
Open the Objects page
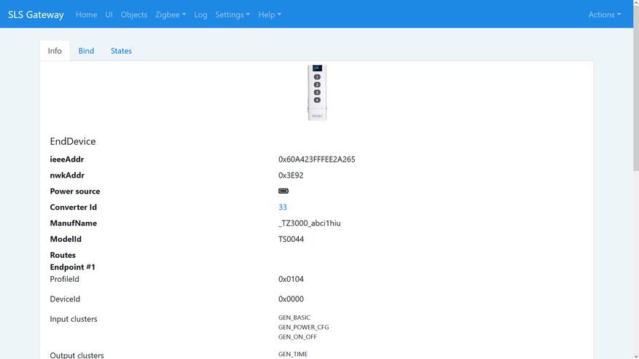(x=133, y=15)
